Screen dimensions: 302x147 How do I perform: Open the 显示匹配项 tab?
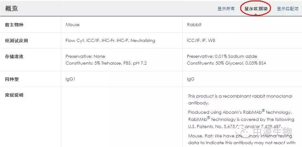(x=288, y=9)
